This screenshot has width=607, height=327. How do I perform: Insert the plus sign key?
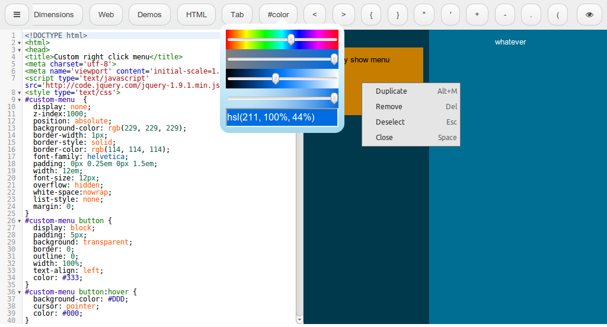tap(477, 15)
